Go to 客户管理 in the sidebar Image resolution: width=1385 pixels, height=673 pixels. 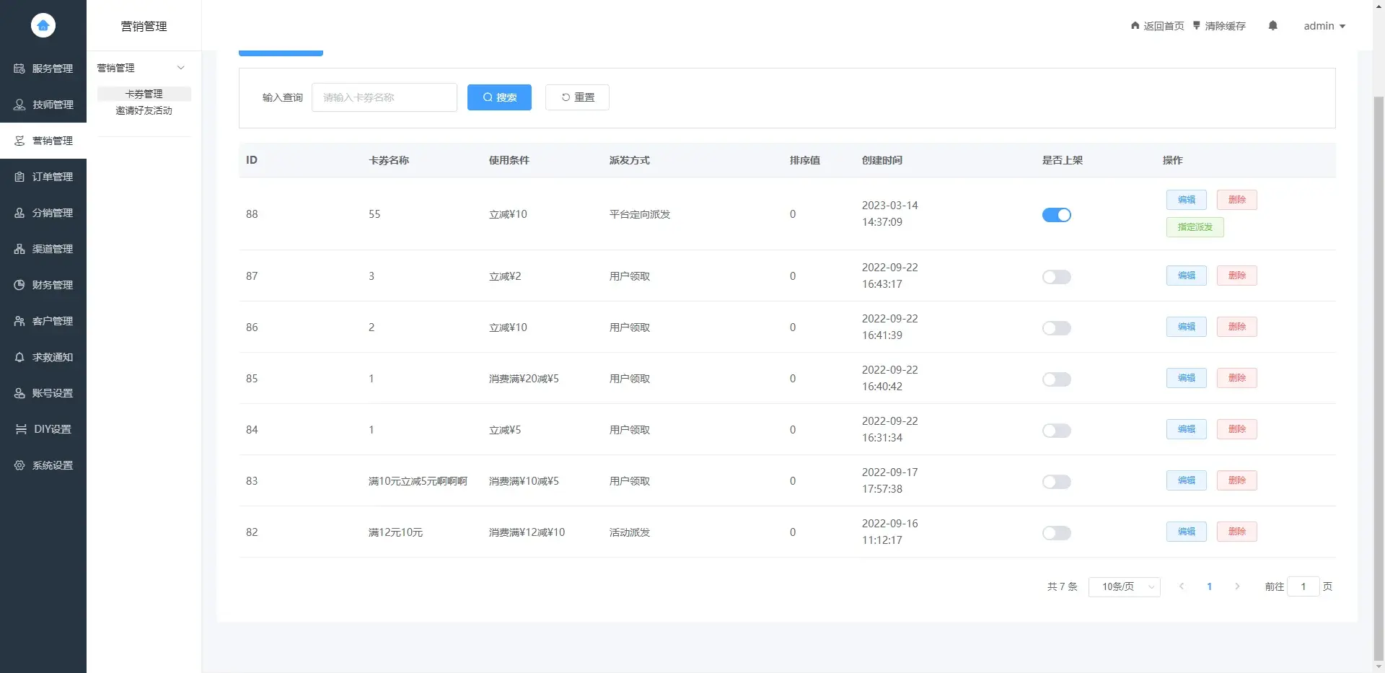tap(43, 321)
